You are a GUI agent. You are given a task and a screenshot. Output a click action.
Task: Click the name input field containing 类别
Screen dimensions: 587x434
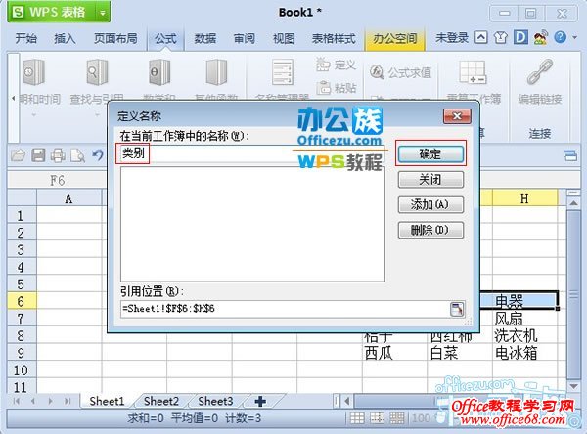tap(252, 153)
